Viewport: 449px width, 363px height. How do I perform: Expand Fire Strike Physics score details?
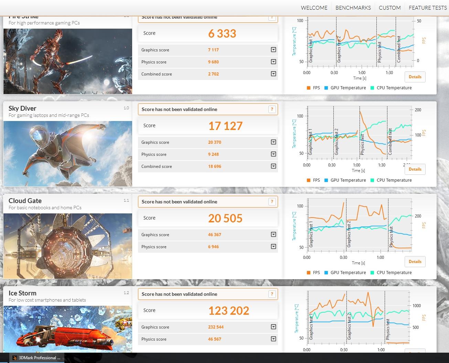274,62
